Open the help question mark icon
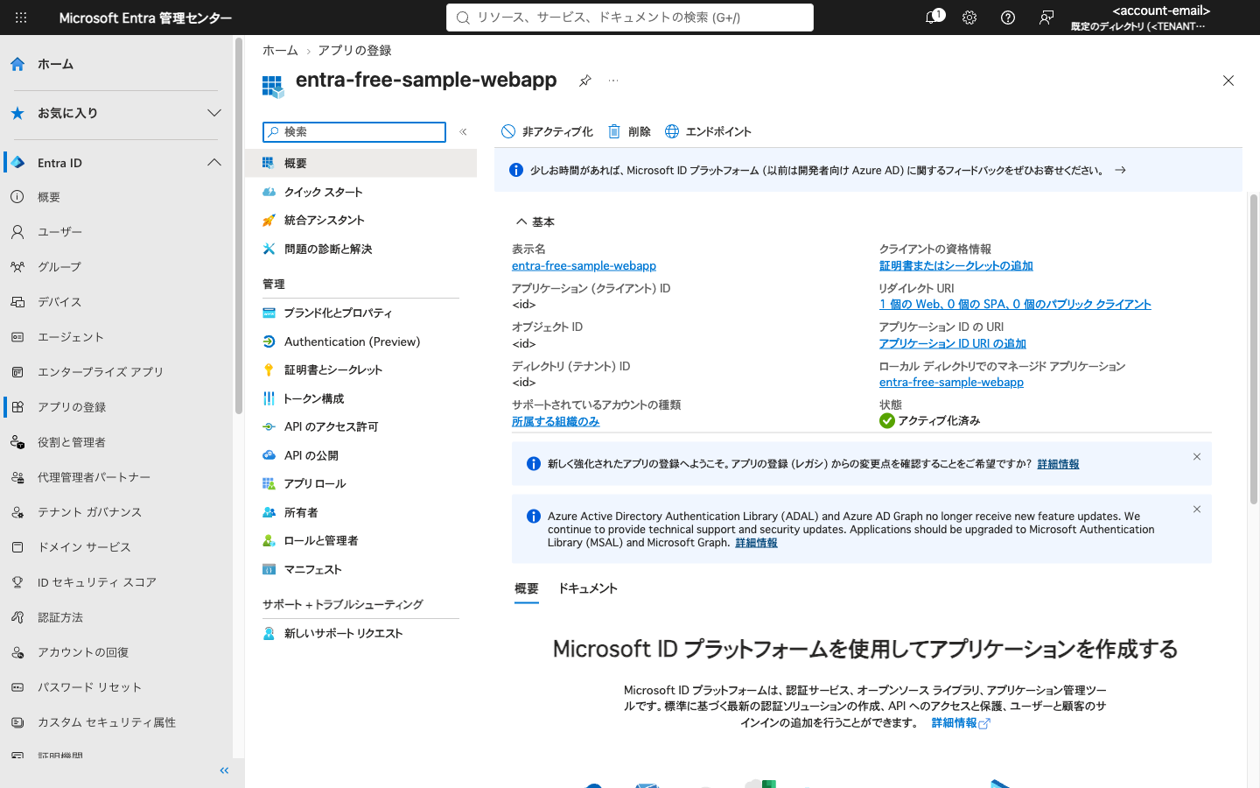The height and width of the screenshot is (788, 1260). (x=1008, y=18)
